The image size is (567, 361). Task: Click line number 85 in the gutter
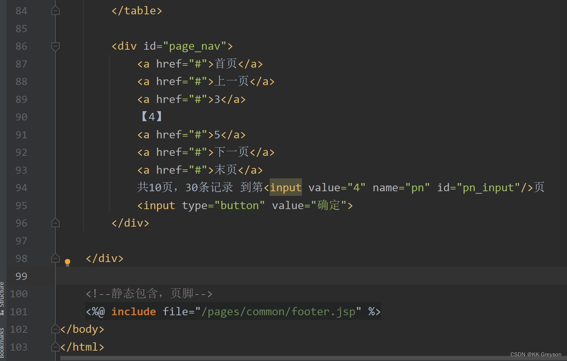[21, 29]
